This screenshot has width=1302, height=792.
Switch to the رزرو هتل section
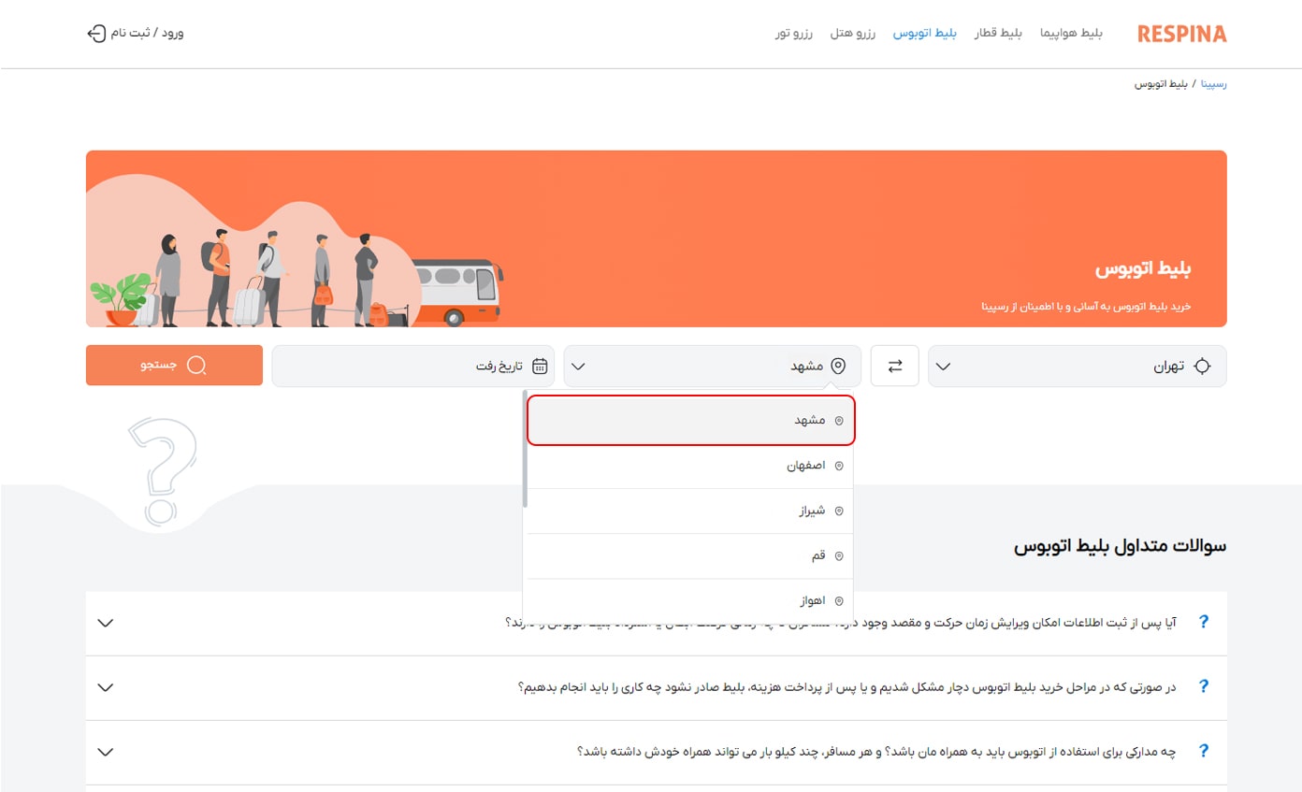click(852, 32)
